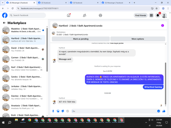Open File Explorer from taskbar
This screenshot has width=171, height=128.
(x=16, y=120)
